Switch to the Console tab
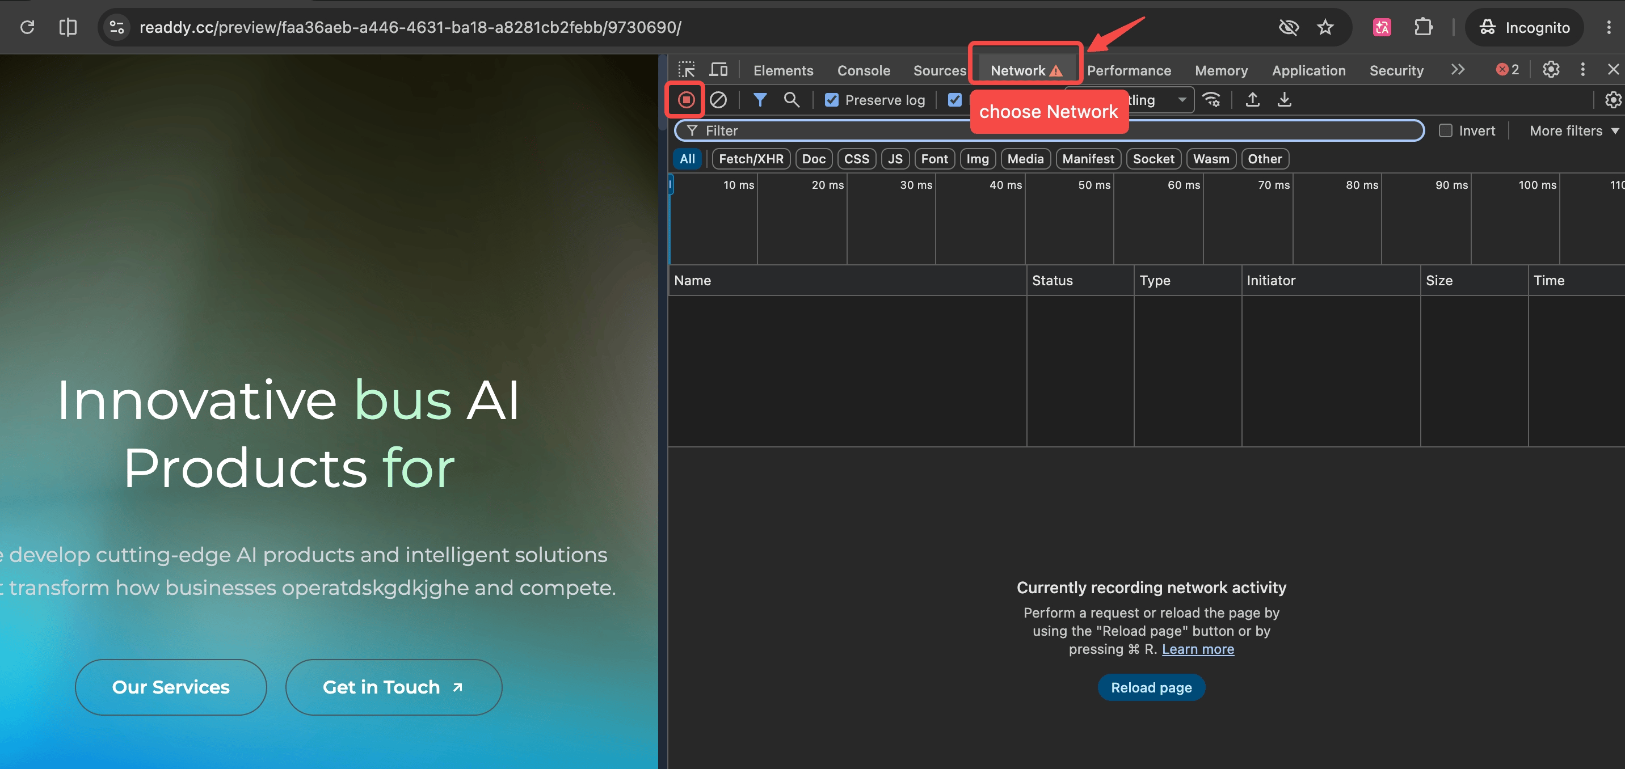 click(x=864, y=70)
